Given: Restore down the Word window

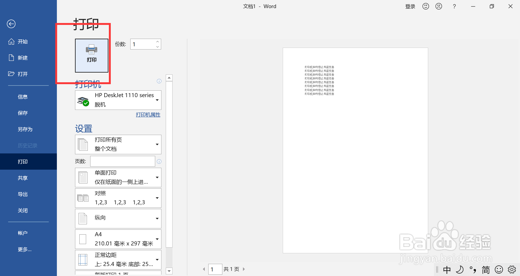Looking at the screenshot, I should coord(492,6).
